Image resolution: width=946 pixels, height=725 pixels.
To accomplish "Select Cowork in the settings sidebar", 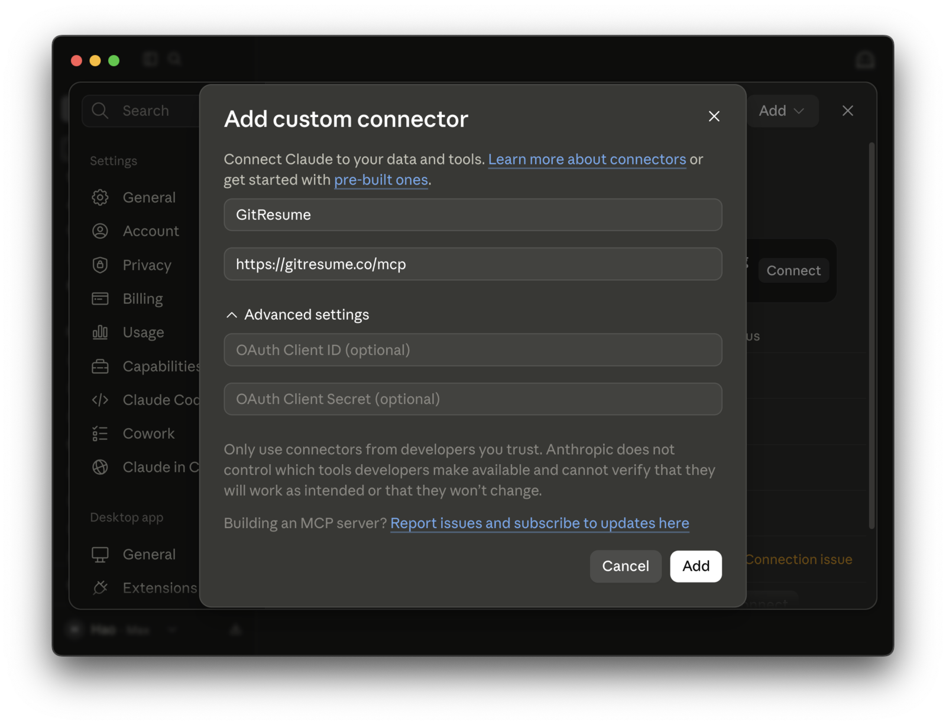I will (x=148, y=433).
